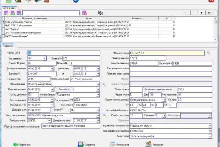Click the Модель крана field КС-3577-3-1
Viewport: 220px width, 147px height.
[x=167, y=53]
